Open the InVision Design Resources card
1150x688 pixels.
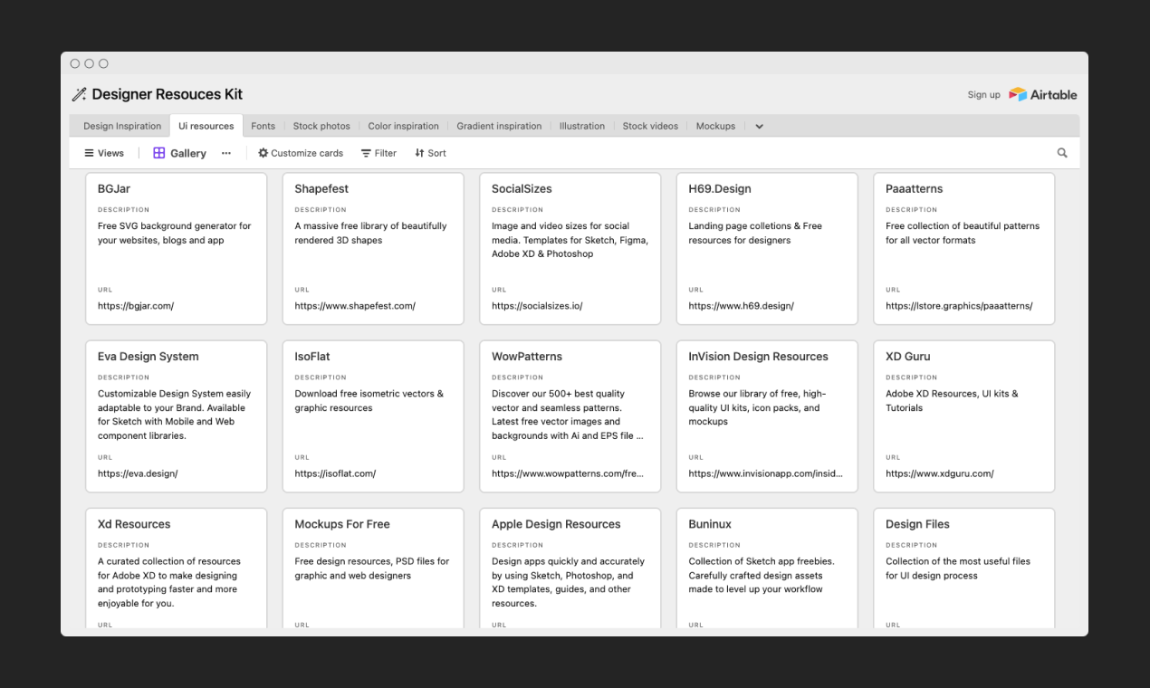point(767,416)
